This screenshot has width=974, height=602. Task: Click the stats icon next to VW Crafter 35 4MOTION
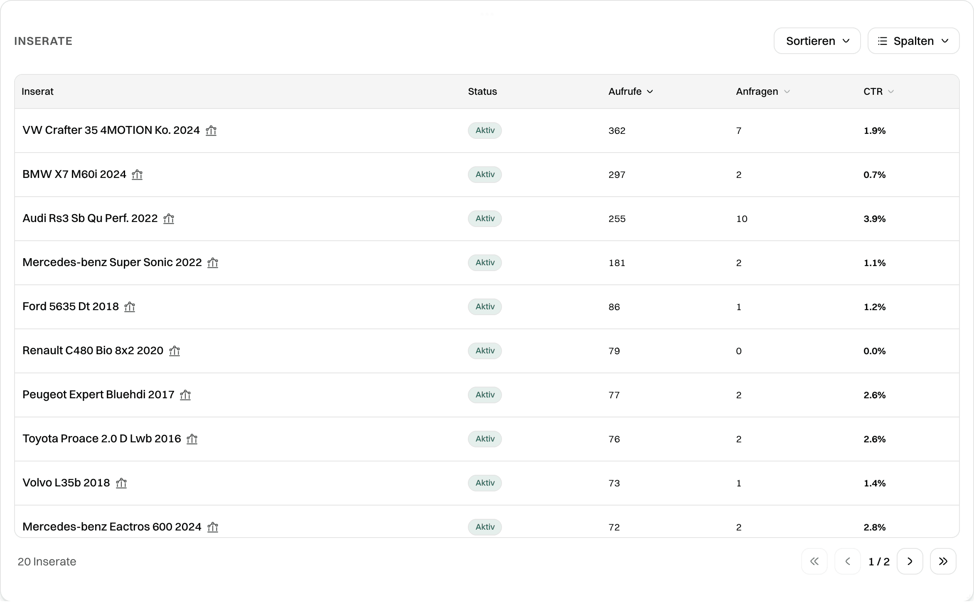211,131
